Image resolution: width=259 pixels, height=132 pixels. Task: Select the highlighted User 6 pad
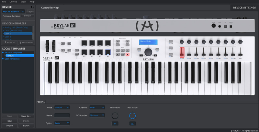tap(108, 52)
